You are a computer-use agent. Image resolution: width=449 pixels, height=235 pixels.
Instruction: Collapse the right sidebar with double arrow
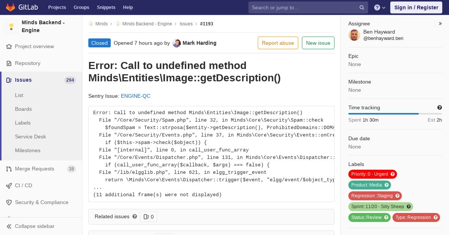tap(440, 23)
